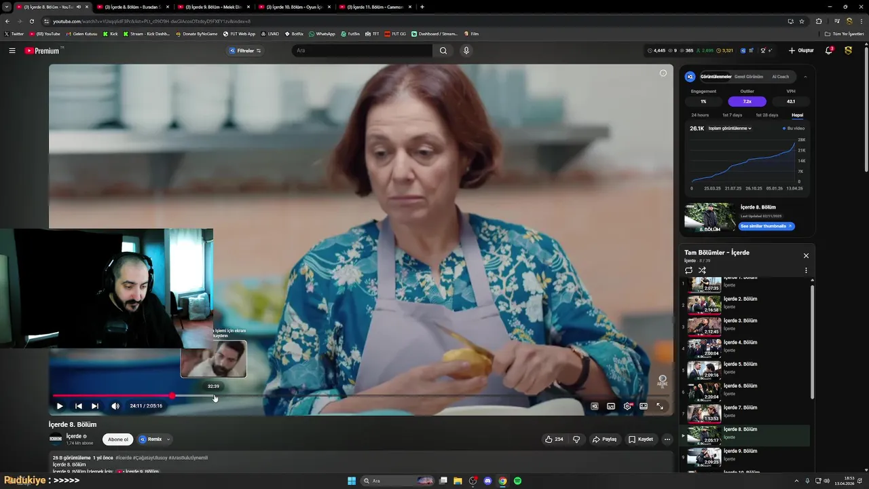
Task: Open the account avatar menu
Action: coord(848,50)
